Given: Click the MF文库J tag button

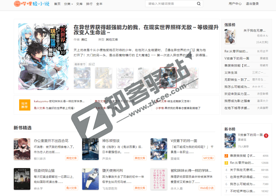Looking at the screenshot, I should [209, 158].
